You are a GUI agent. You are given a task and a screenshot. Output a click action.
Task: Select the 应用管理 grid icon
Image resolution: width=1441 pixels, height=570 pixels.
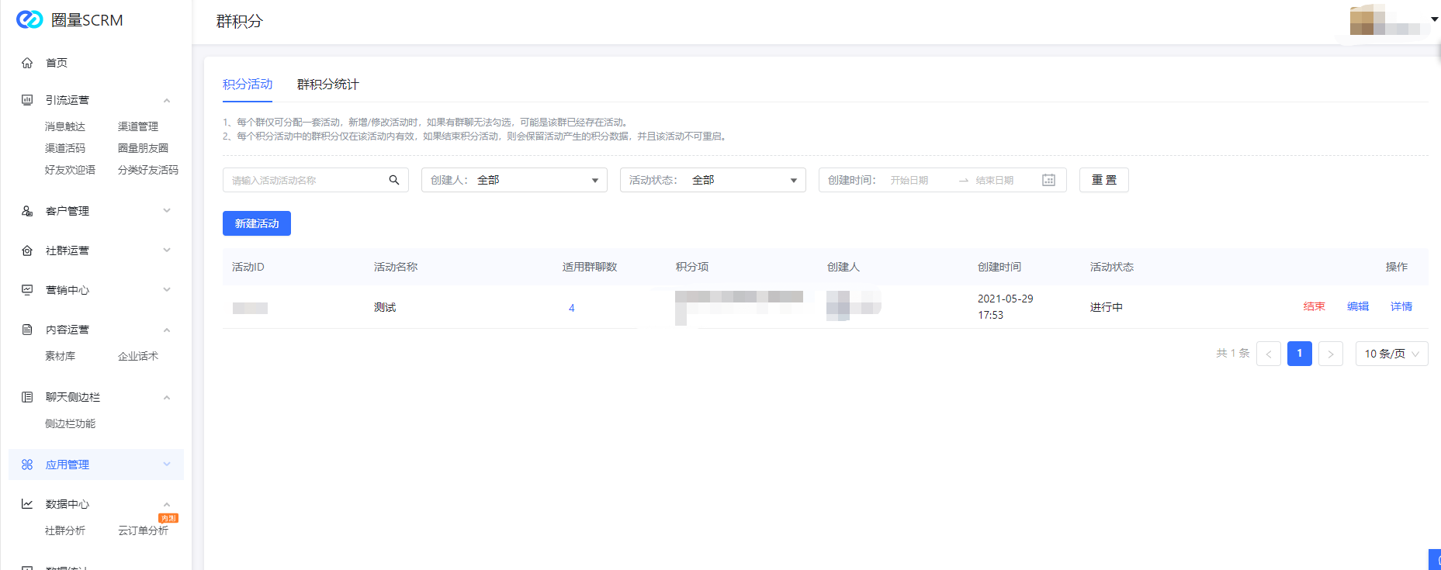click(27, 465)
